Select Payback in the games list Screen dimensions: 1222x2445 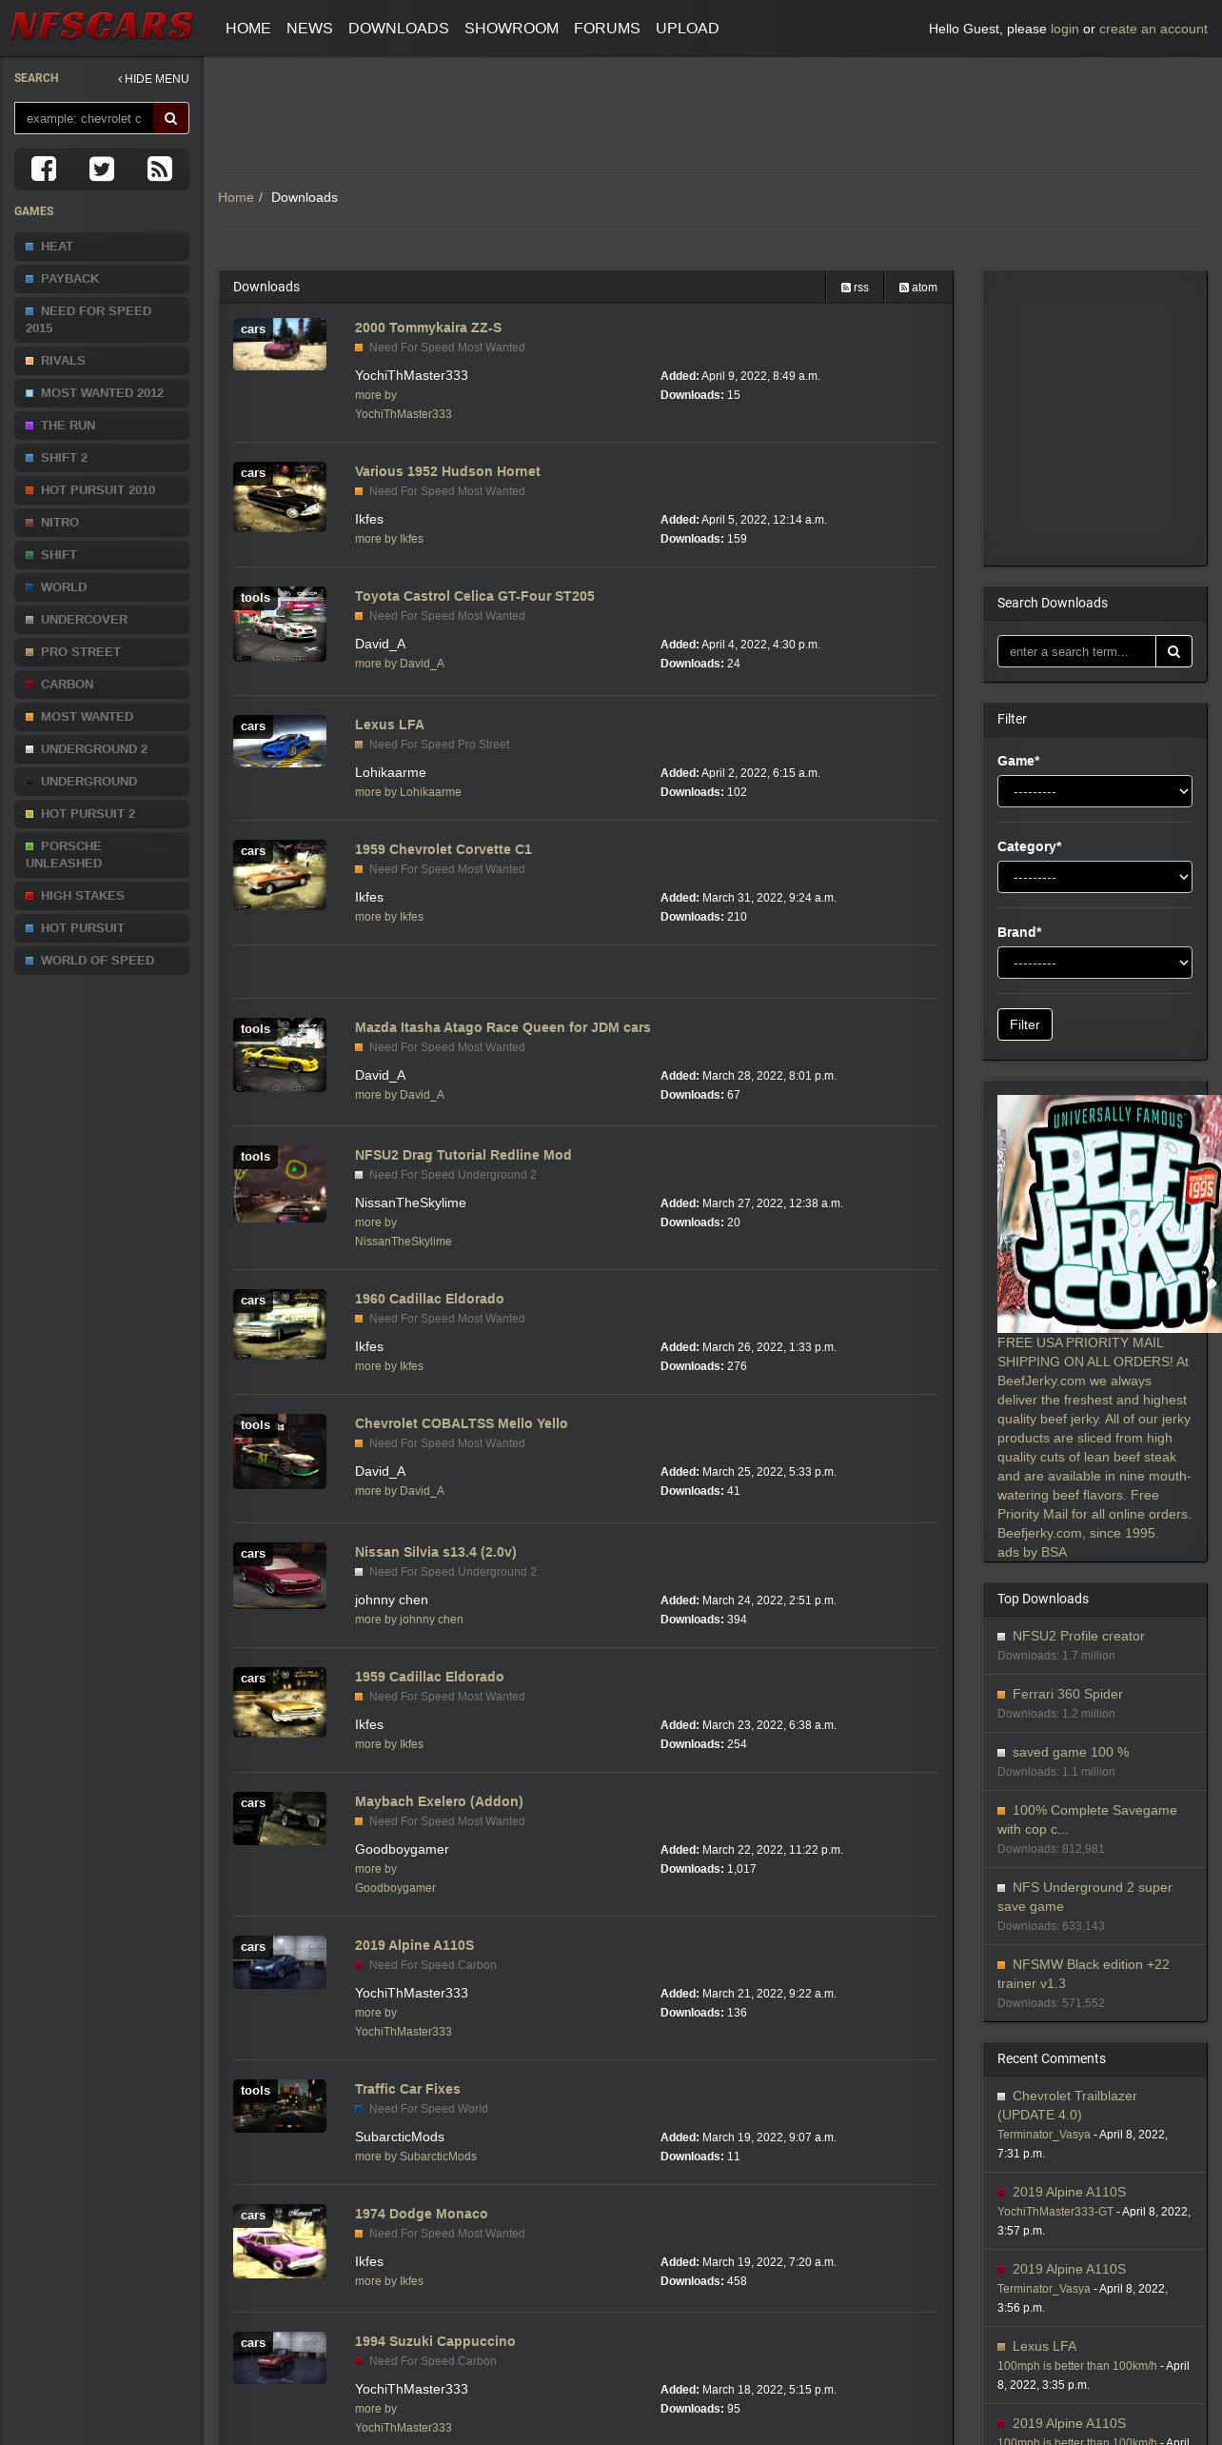click(102, 279)
